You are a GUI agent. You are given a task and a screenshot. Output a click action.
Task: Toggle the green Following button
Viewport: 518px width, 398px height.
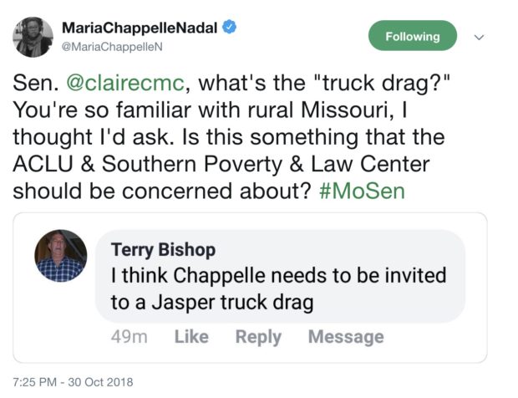click(x=413, y=37)
